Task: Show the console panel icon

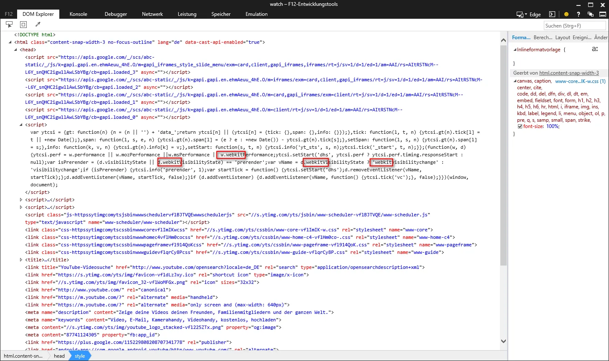Action: pyautogui.click(x=552, y=14)
